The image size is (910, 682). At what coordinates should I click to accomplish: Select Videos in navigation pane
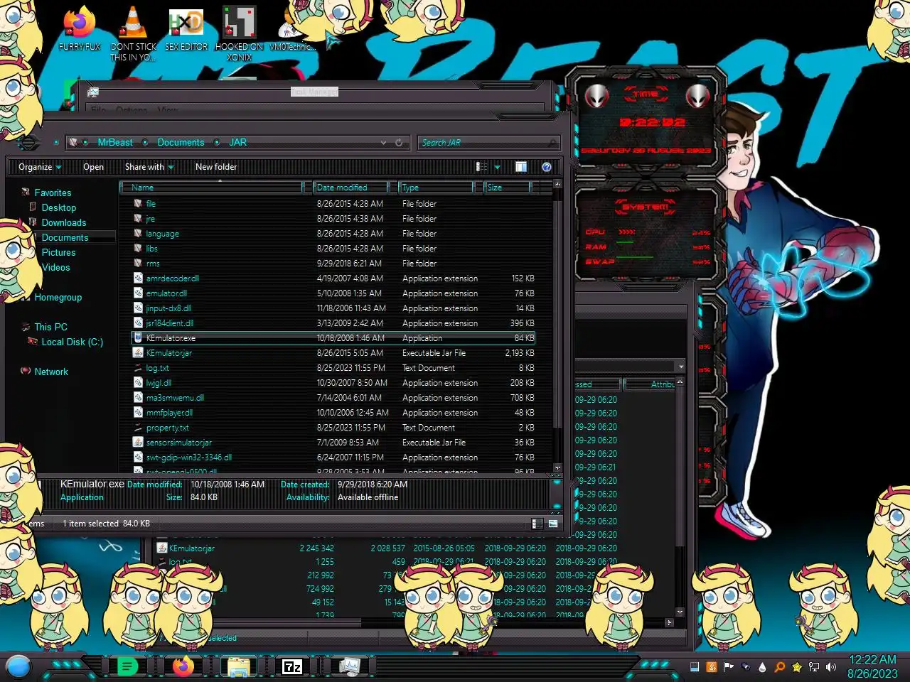point(55,268)
